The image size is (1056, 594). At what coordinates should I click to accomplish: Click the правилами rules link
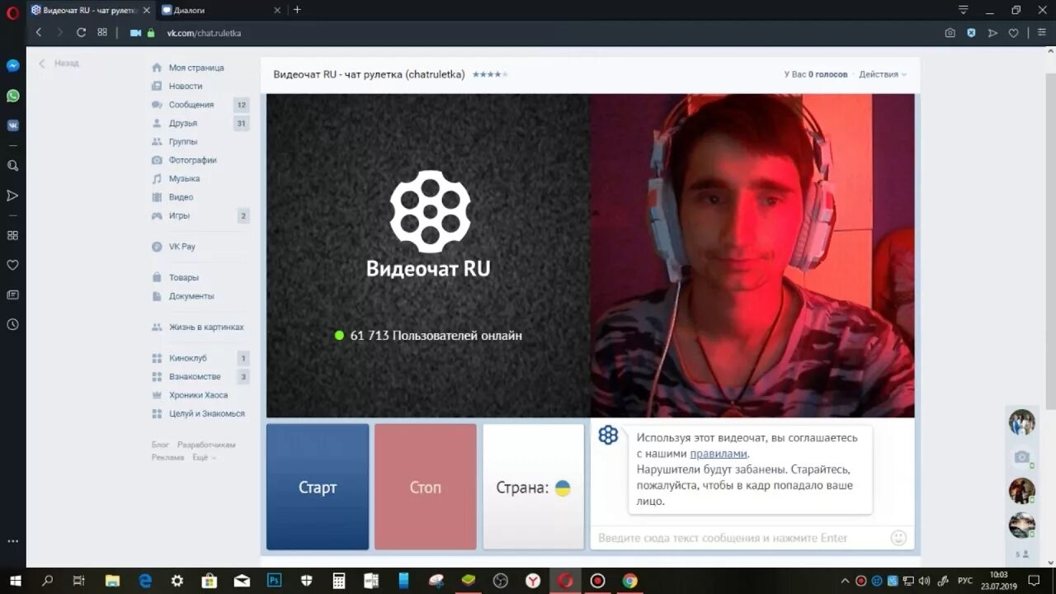(719, 454)
